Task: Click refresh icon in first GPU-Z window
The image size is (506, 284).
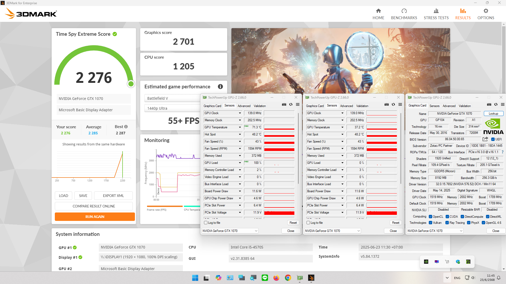Action: tap(291, 104)
